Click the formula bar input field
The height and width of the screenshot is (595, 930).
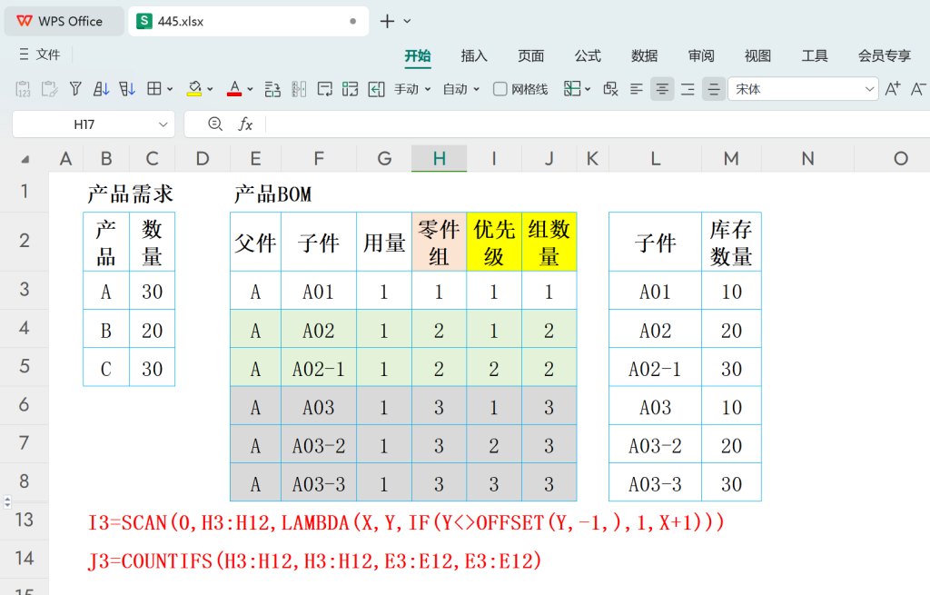598,124
